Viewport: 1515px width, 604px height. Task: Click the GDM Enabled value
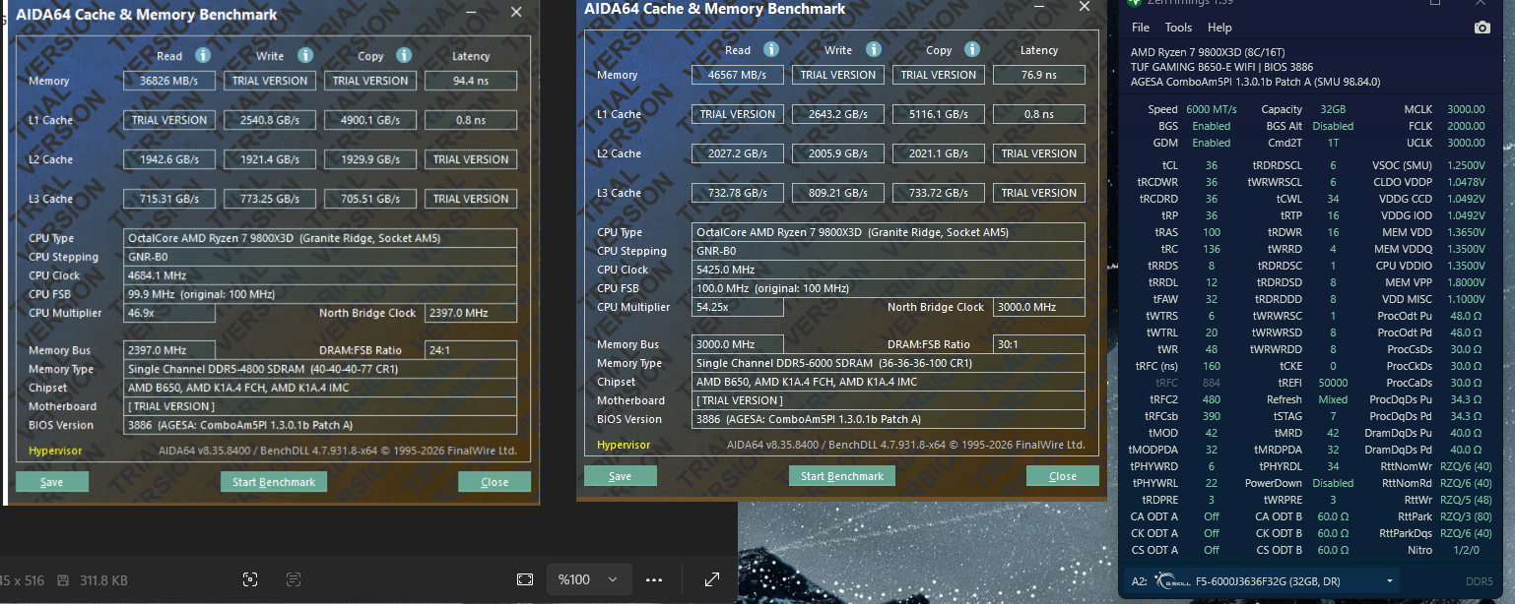tap(1211, 143)
